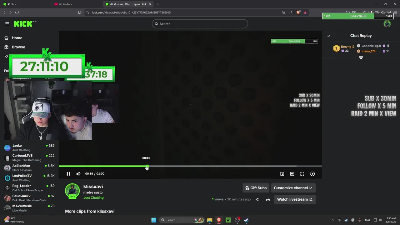Click the 'madre susto' clip title
Image resolution: width=400 pixels, height=225 pixels.
click(93, 192)
